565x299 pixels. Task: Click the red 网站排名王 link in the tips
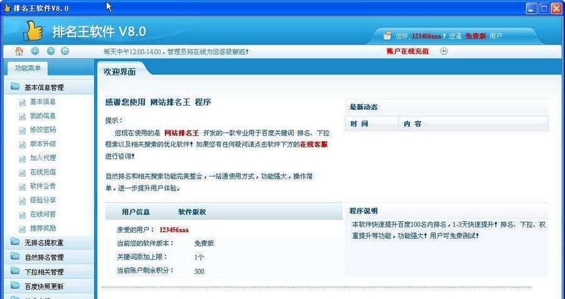click(x=181, y=133)
